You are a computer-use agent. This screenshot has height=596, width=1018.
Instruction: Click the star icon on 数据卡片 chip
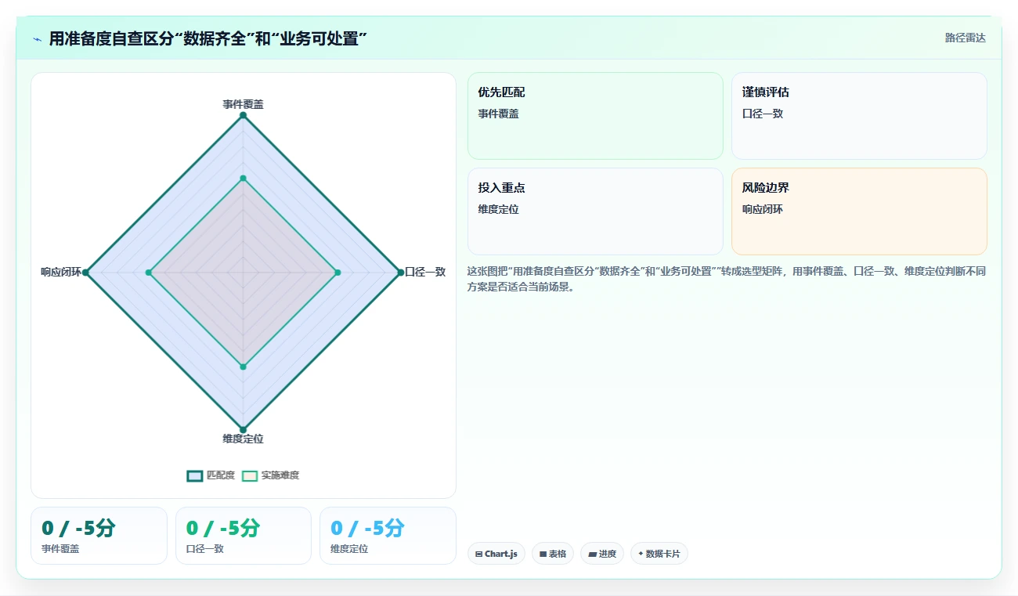click(641, 554)
